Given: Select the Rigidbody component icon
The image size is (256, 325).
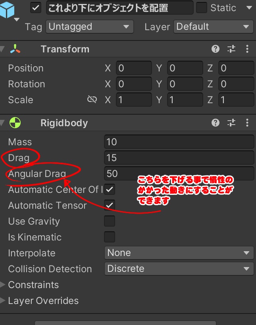Looking at the screenshot, I should (x=15, y=123).
